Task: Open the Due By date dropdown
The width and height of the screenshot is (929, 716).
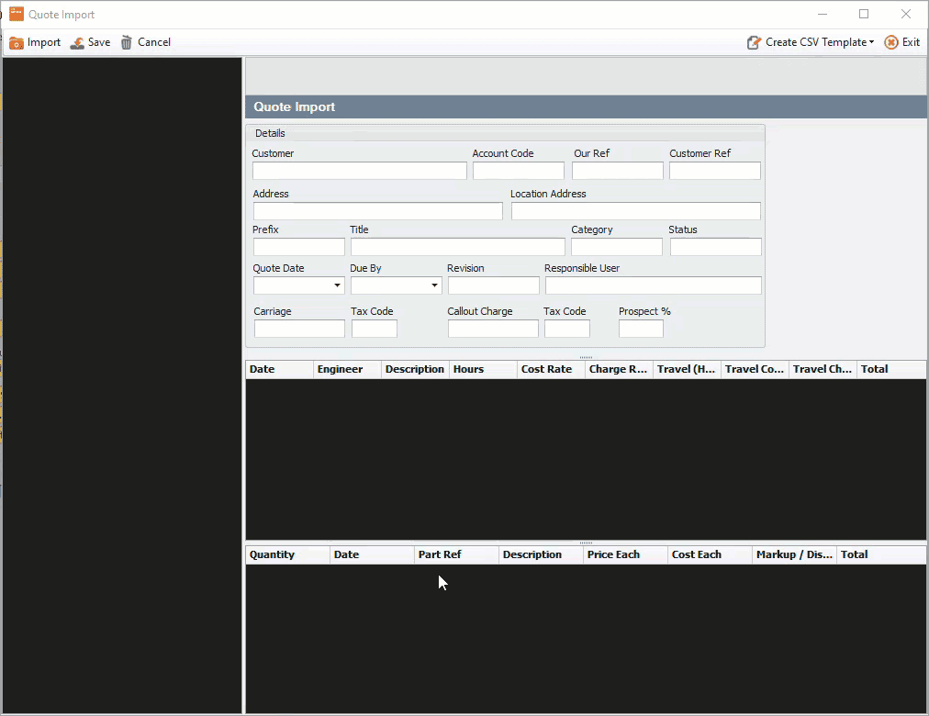Action: point(434,285)
